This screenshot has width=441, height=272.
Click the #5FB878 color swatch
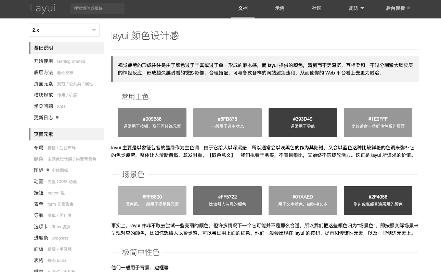pyautogui.click(x=228, y=123)
